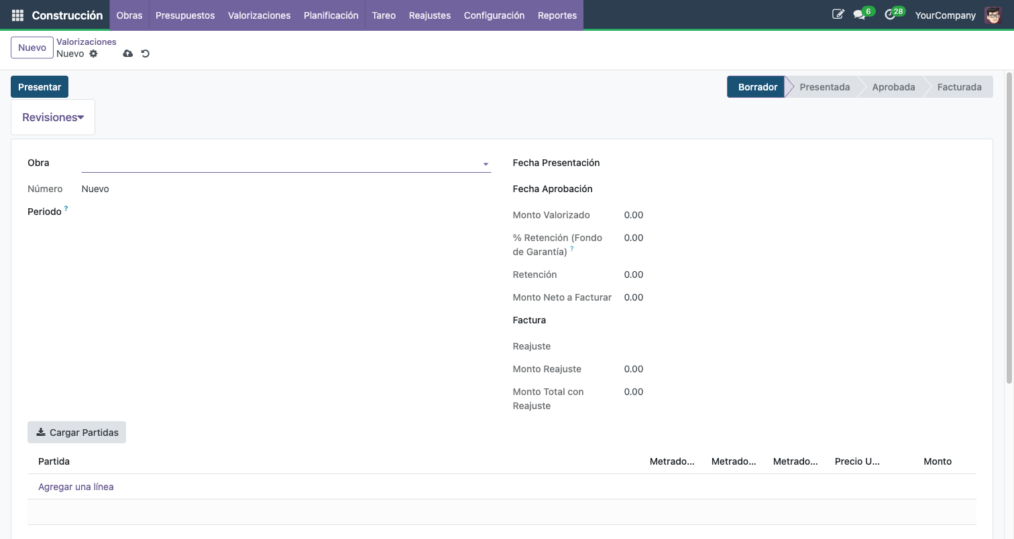Open the chat messages icon
This screenshot has width=1014, height=539.
[859, 15]
